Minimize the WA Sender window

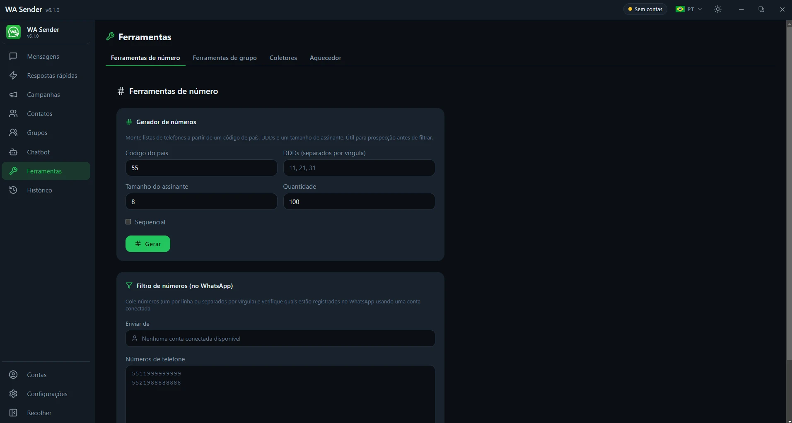[741, 9]
